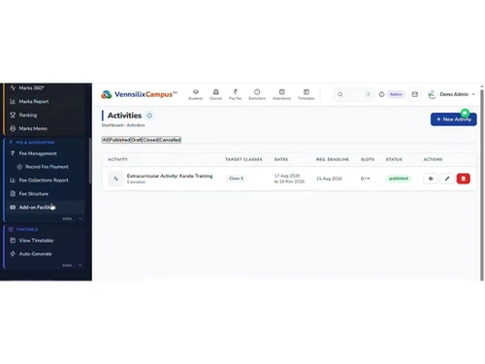
Task: Edit the Karate Training activity
Action: coord(447,179)
